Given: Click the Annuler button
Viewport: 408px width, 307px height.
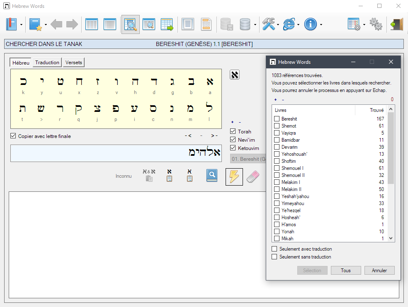Looking at the screenshot, I should [x=379, y=271].
